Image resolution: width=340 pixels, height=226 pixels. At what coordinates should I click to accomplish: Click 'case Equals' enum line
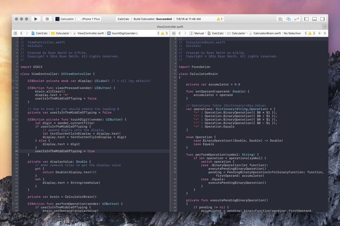tap(204, 144)
